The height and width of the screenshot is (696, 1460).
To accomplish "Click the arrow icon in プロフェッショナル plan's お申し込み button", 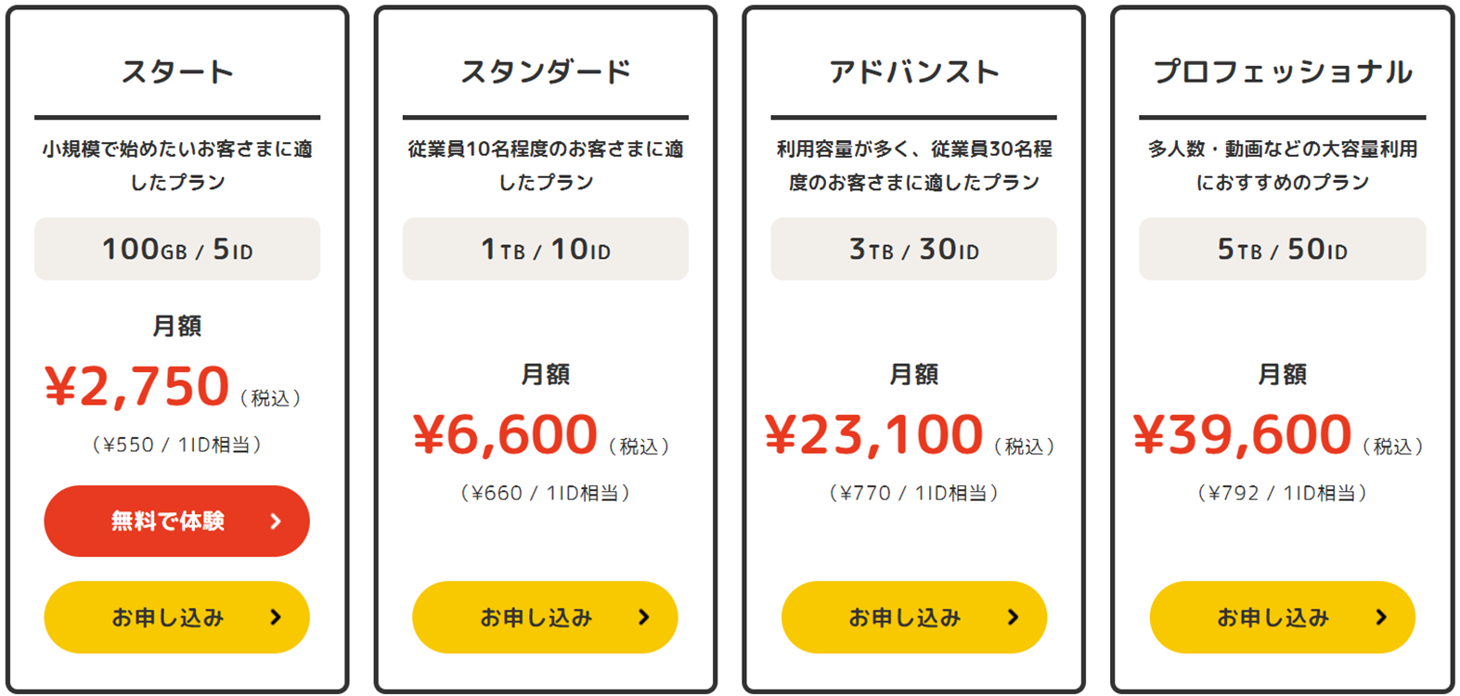I will [1380, 616].
